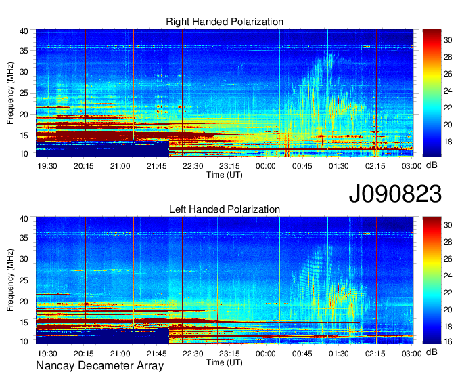Image resolution: width=460 pixels, height=374 pixels.
Task: Click the 28 dB tick on upper colorbar
Action: 448,57
